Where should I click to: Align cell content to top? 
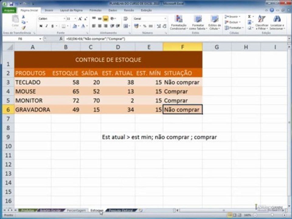point(94,19)
